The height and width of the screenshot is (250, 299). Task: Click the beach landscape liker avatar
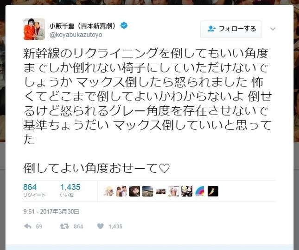click(147, 191)
